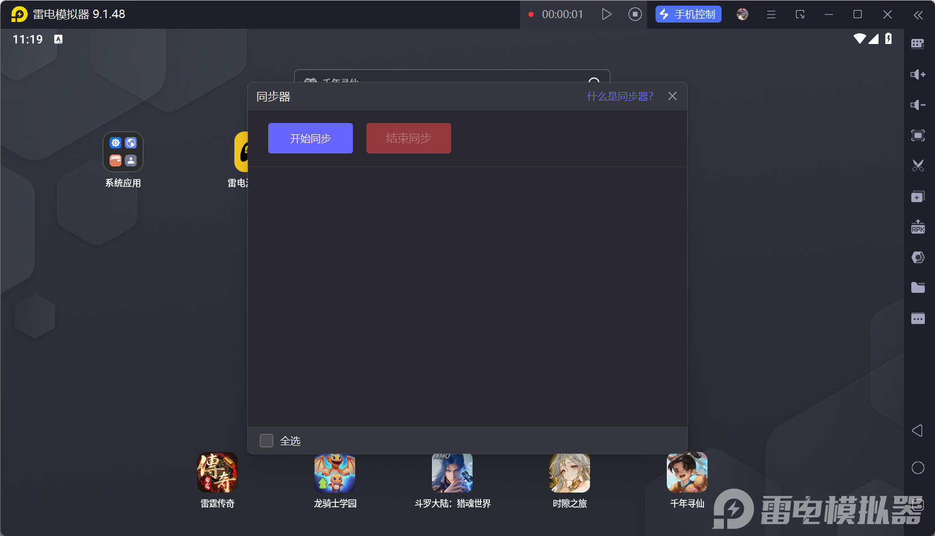Screen dimensions: 935x536
Task: Decrease the emulator volume
Action: pos(918,105)
